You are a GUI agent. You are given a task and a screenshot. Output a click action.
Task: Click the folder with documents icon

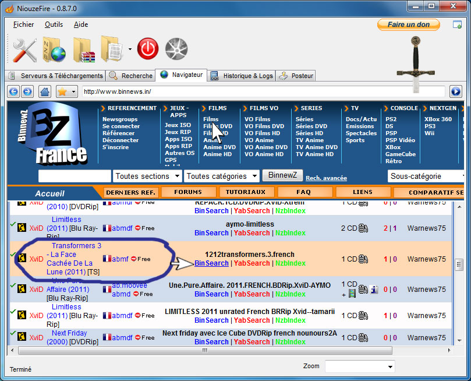(112, 49)
